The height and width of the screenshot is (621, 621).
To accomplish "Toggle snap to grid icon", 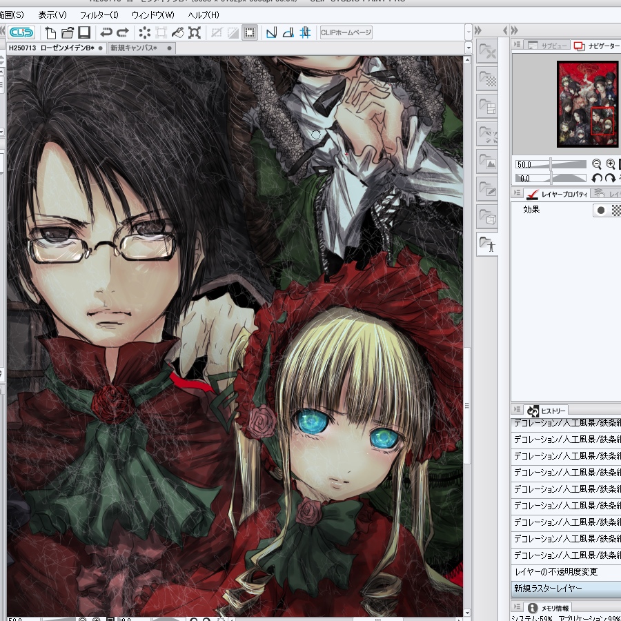I will click(x=306, y=32).
